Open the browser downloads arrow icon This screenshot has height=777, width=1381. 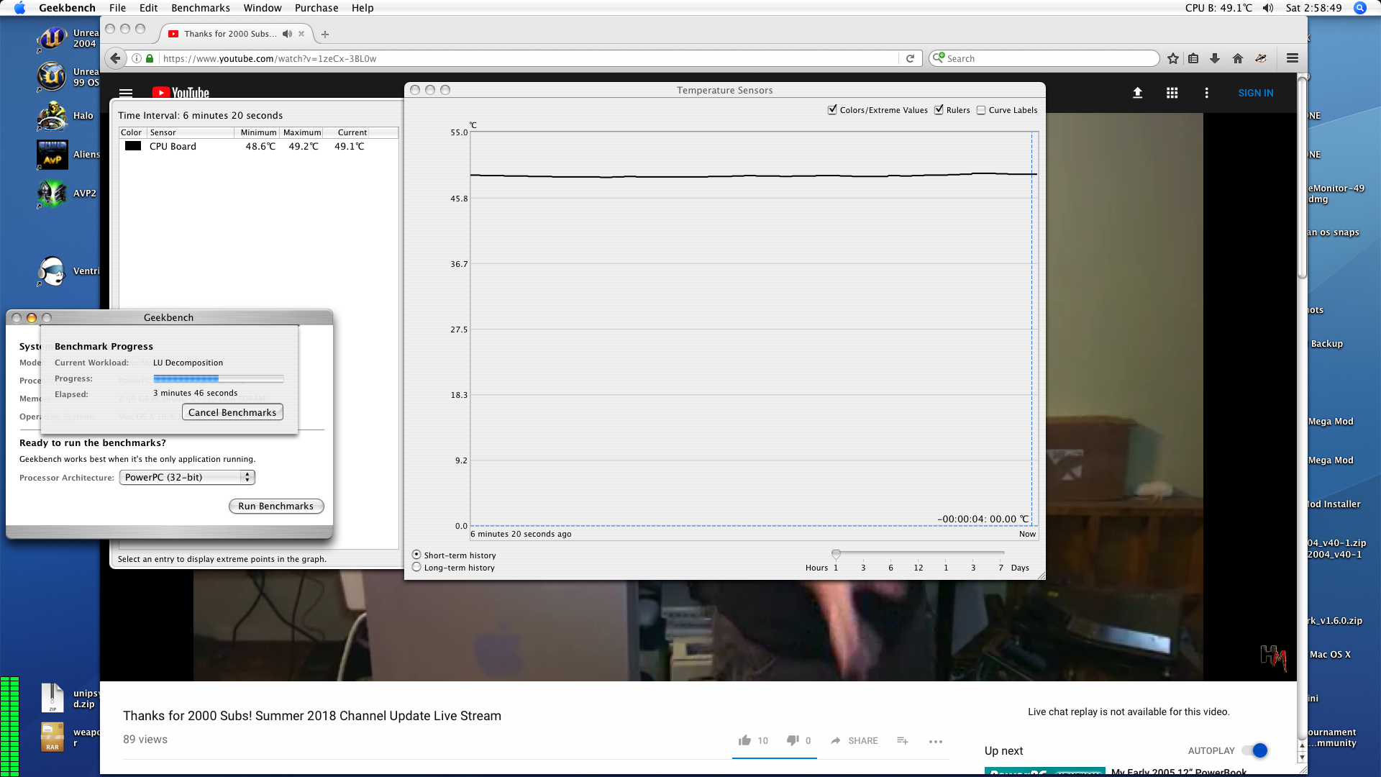[1215, 58]
